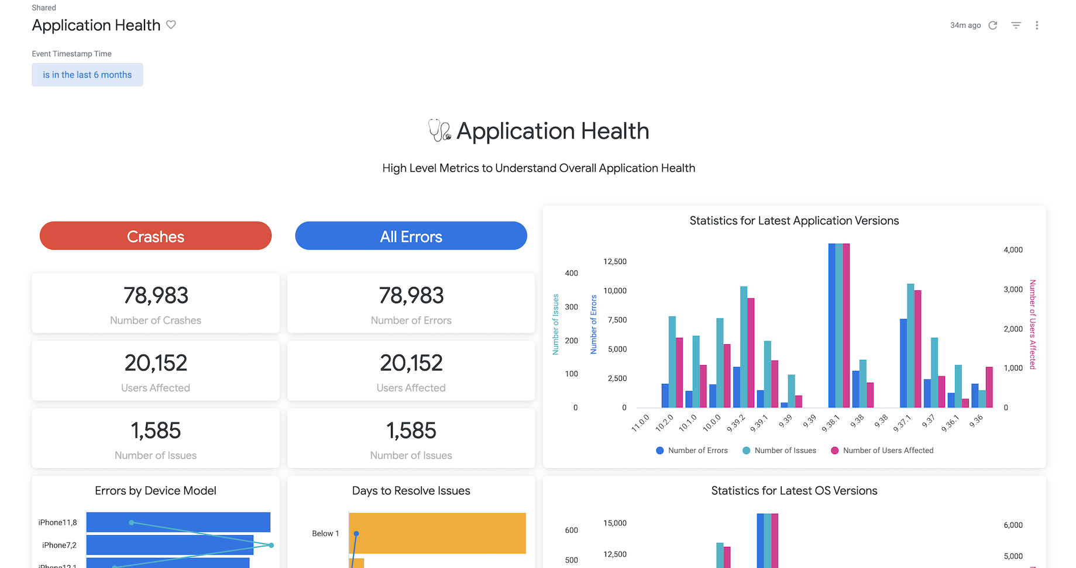Click 'Statistics for Latest Application Versions' title
This screenshot has height=568, width=1076.
pos(794,221)
